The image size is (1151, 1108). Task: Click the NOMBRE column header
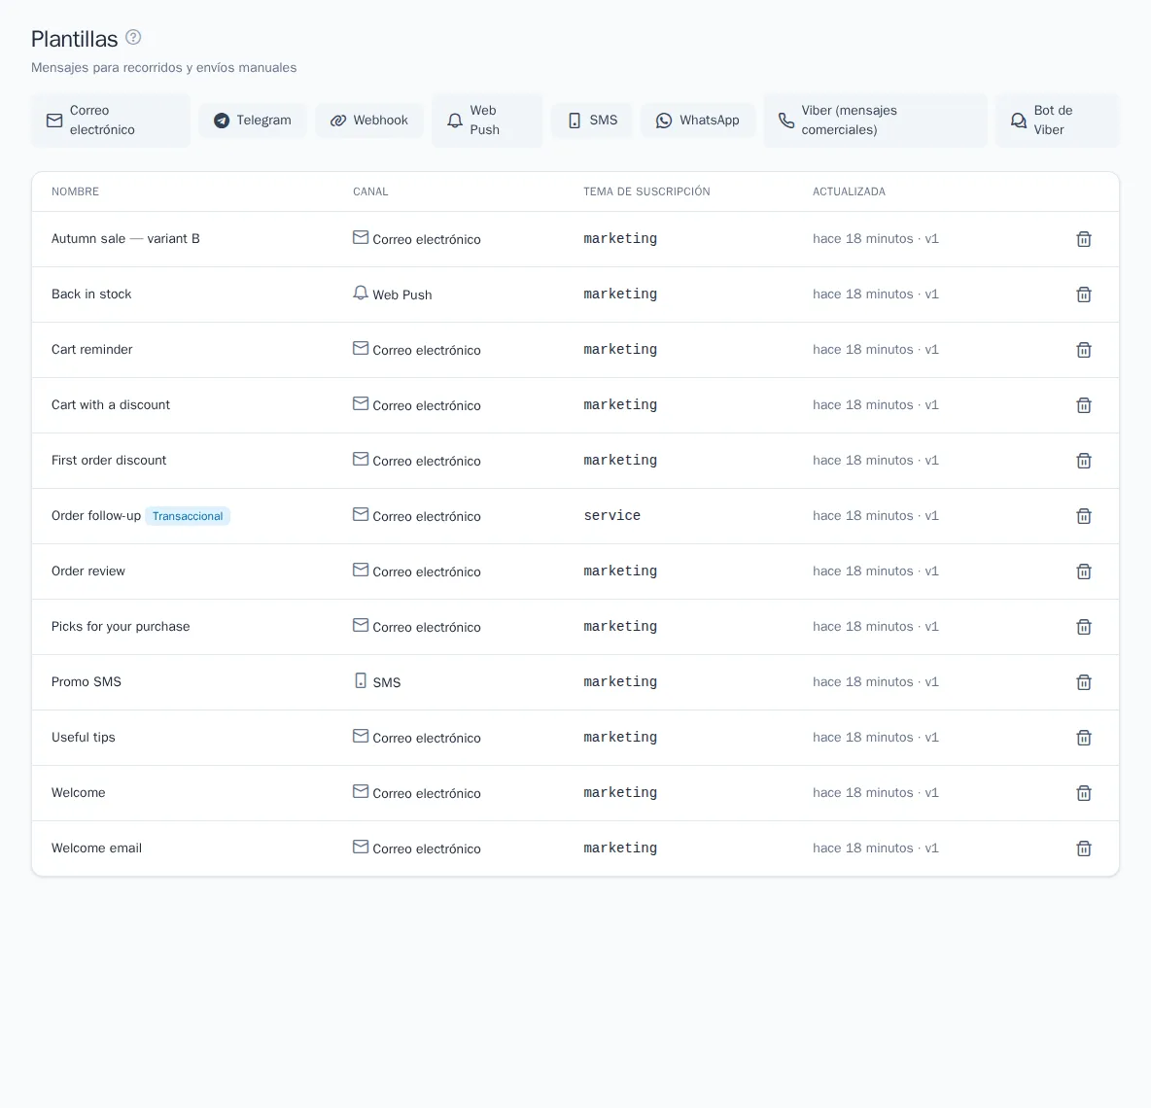(75, 191)
